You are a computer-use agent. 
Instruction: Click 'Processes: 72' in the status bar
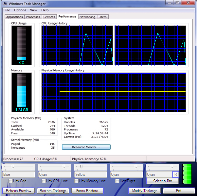[x=13, y=159]
